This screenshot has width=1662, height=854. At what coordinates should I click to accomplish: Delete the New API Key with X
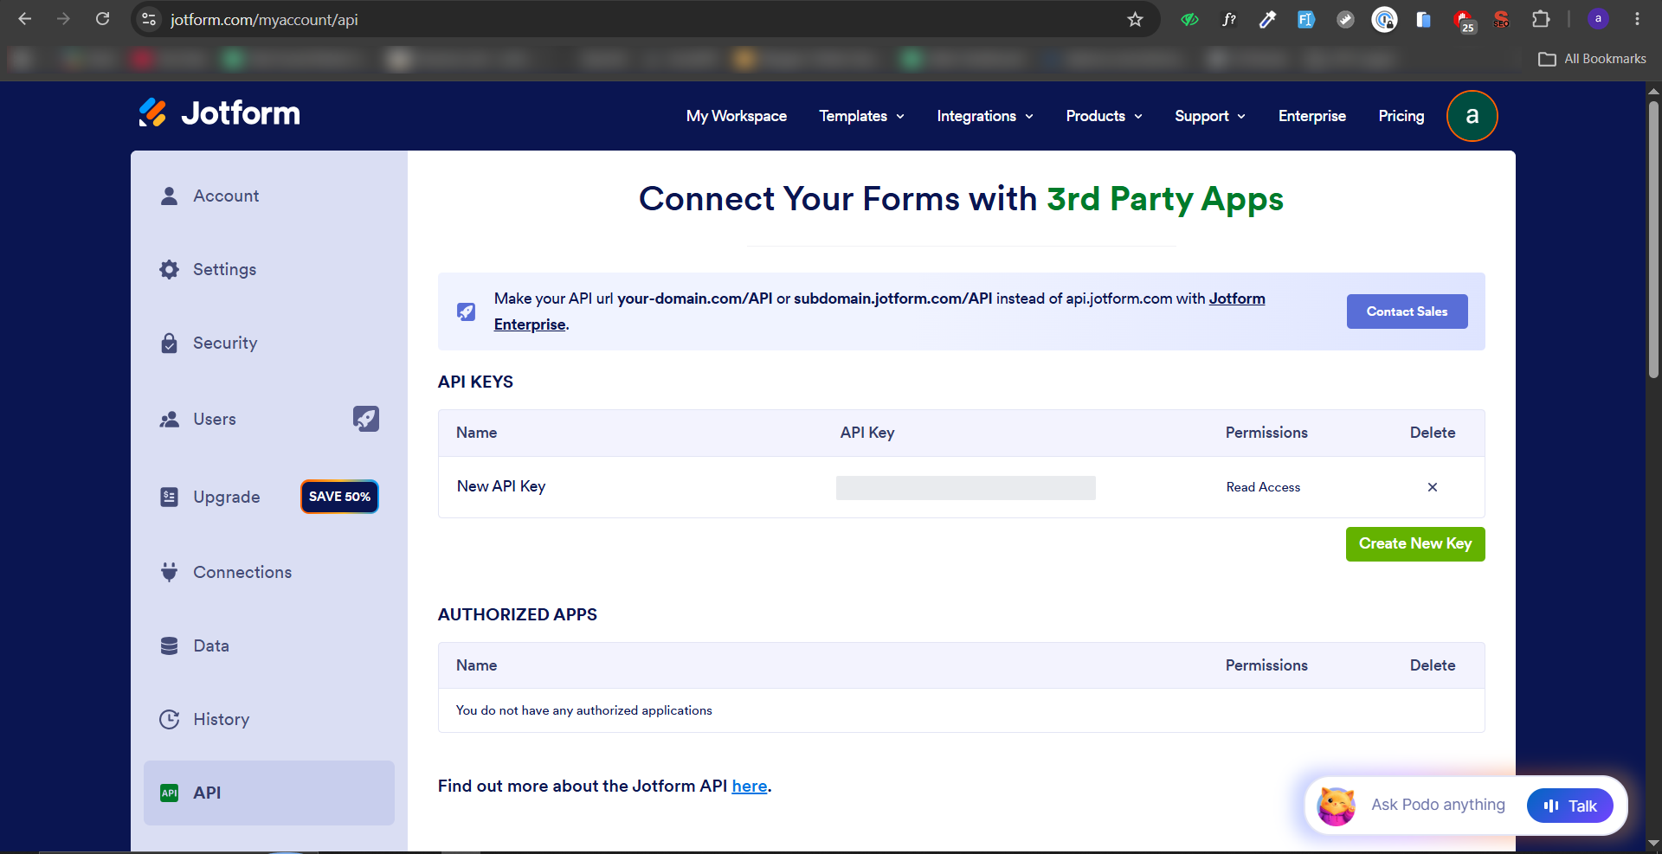click(1433, 487)
